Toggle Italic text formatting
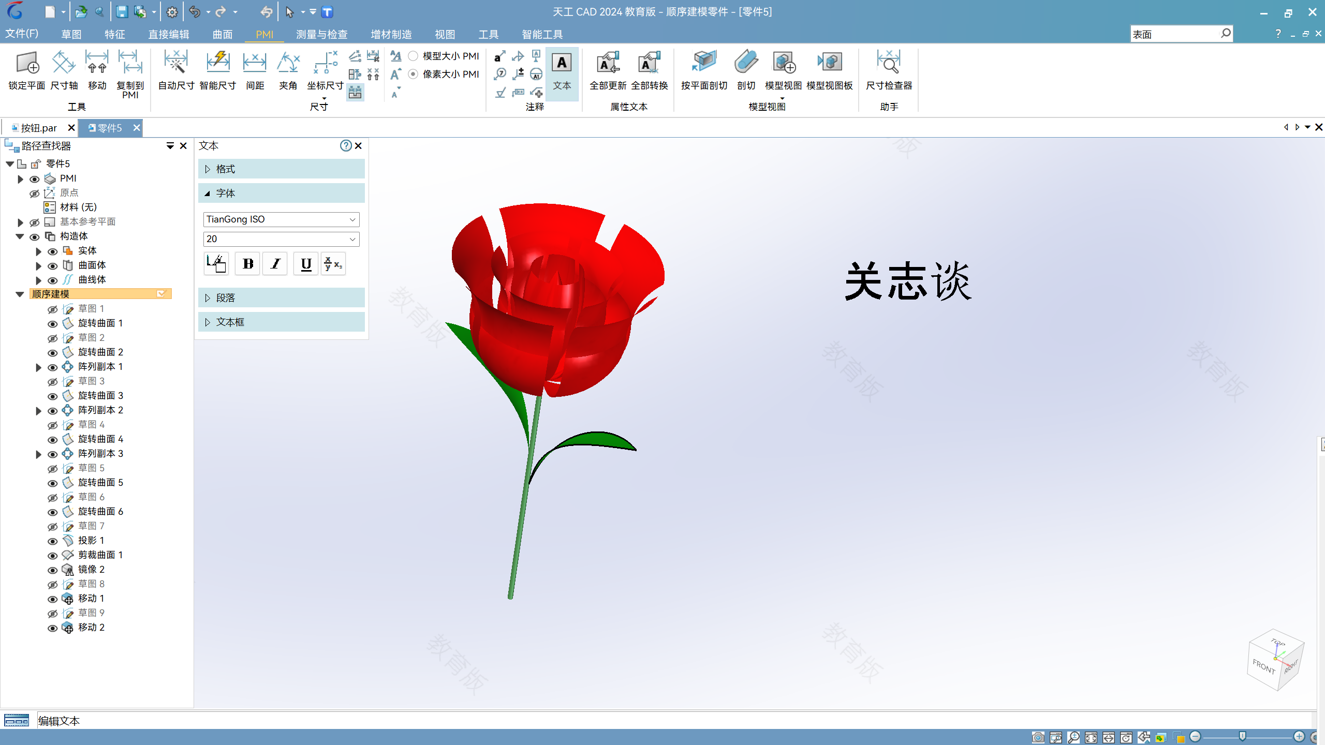1325x745 pixels. [x=275, y=264]
